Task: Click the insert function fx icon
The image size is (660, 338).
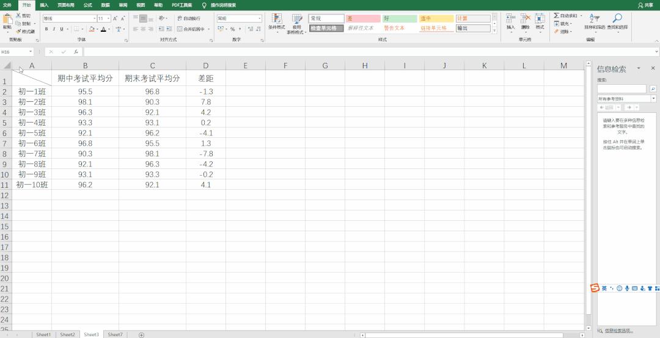Action: [76, 52]
